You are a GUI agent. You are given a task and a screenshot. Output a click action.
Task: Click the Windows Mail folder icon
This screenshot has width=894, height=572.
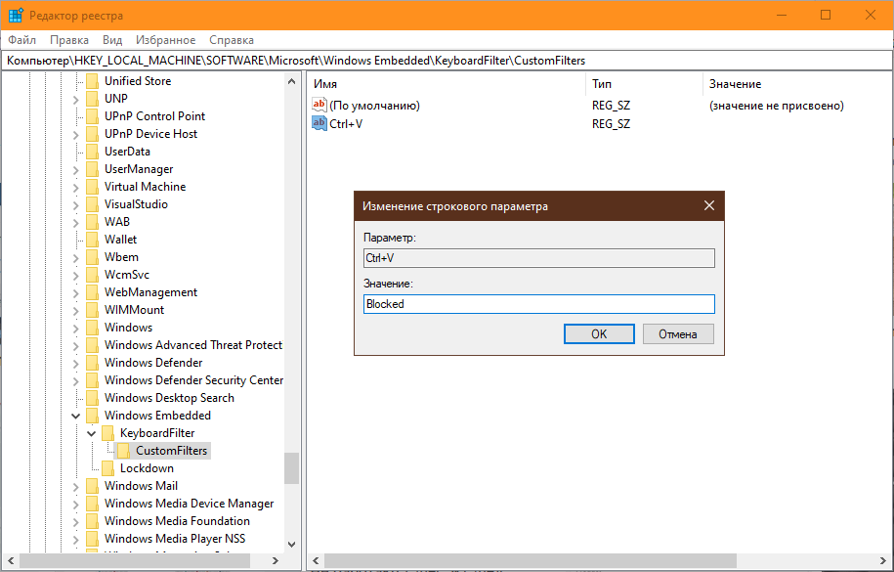[93, 486]
